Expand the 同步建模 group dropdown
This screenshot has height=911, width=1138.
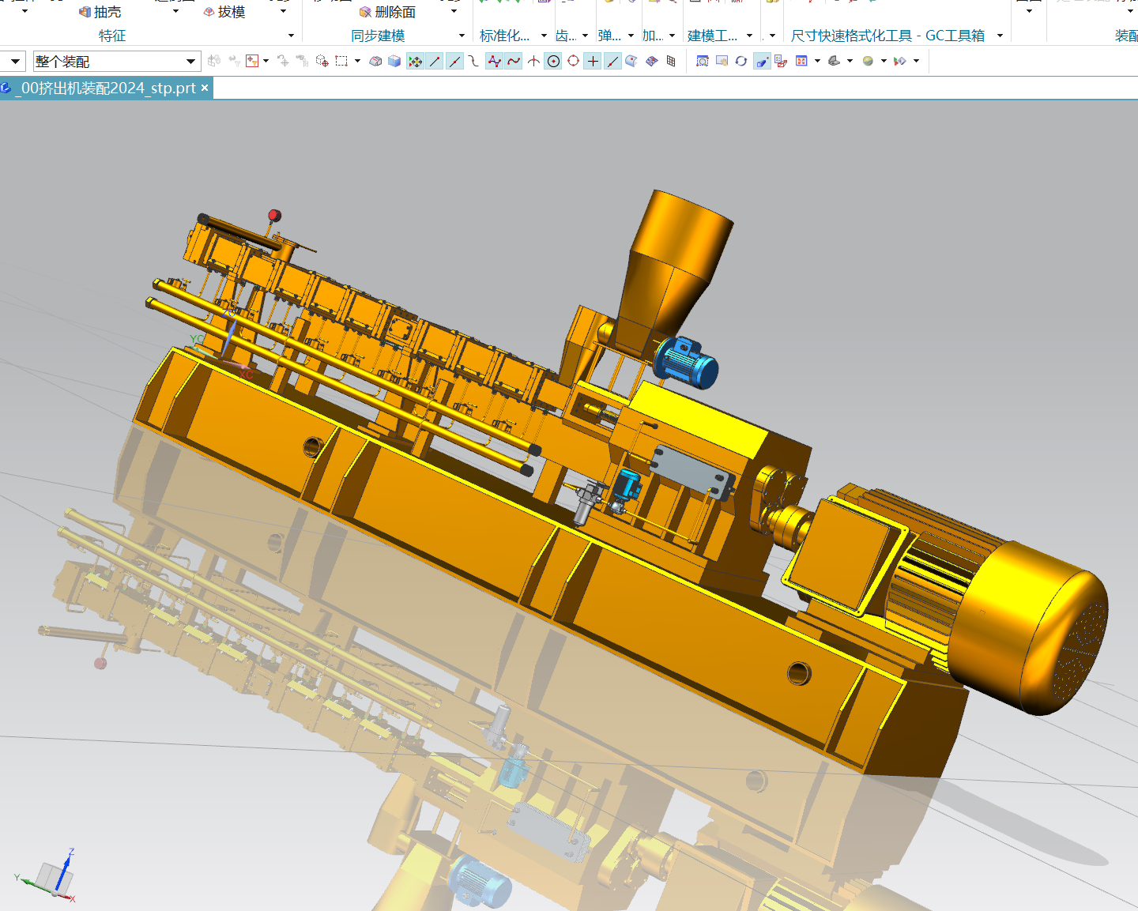point(462,36)
